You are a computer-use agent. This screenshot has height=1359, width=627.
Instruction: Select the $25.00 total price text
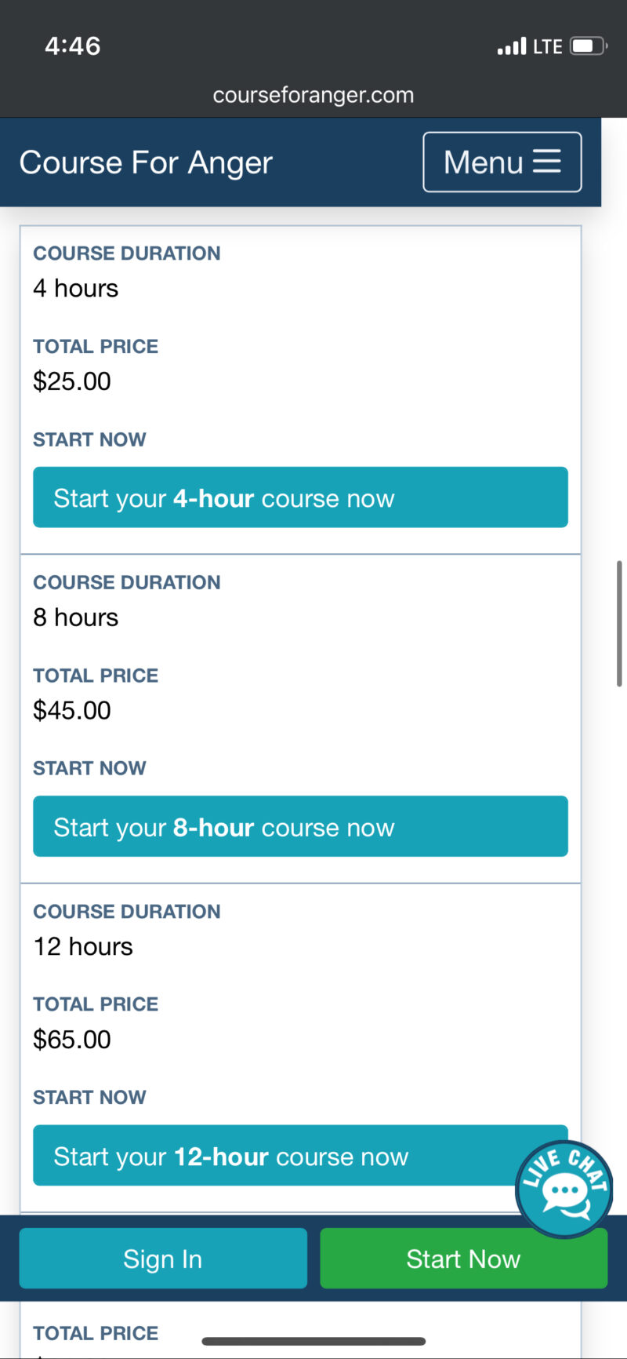(72, 381)
